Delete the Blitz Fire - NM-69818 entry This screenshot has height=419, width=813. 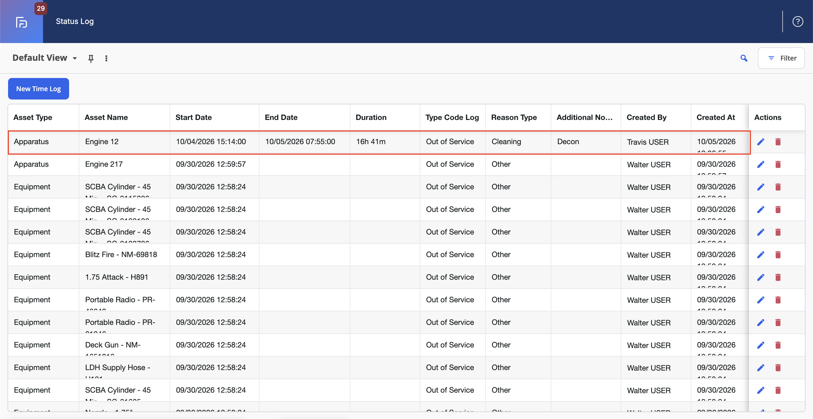click(x=778, y=254)
